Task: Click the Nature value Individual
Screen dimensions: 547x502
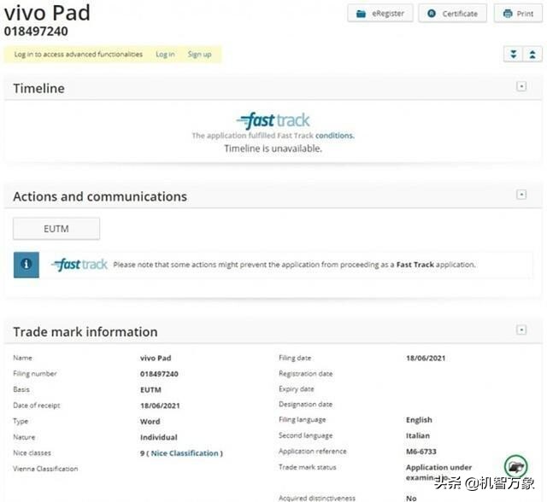Action: [x=159, y=437]
